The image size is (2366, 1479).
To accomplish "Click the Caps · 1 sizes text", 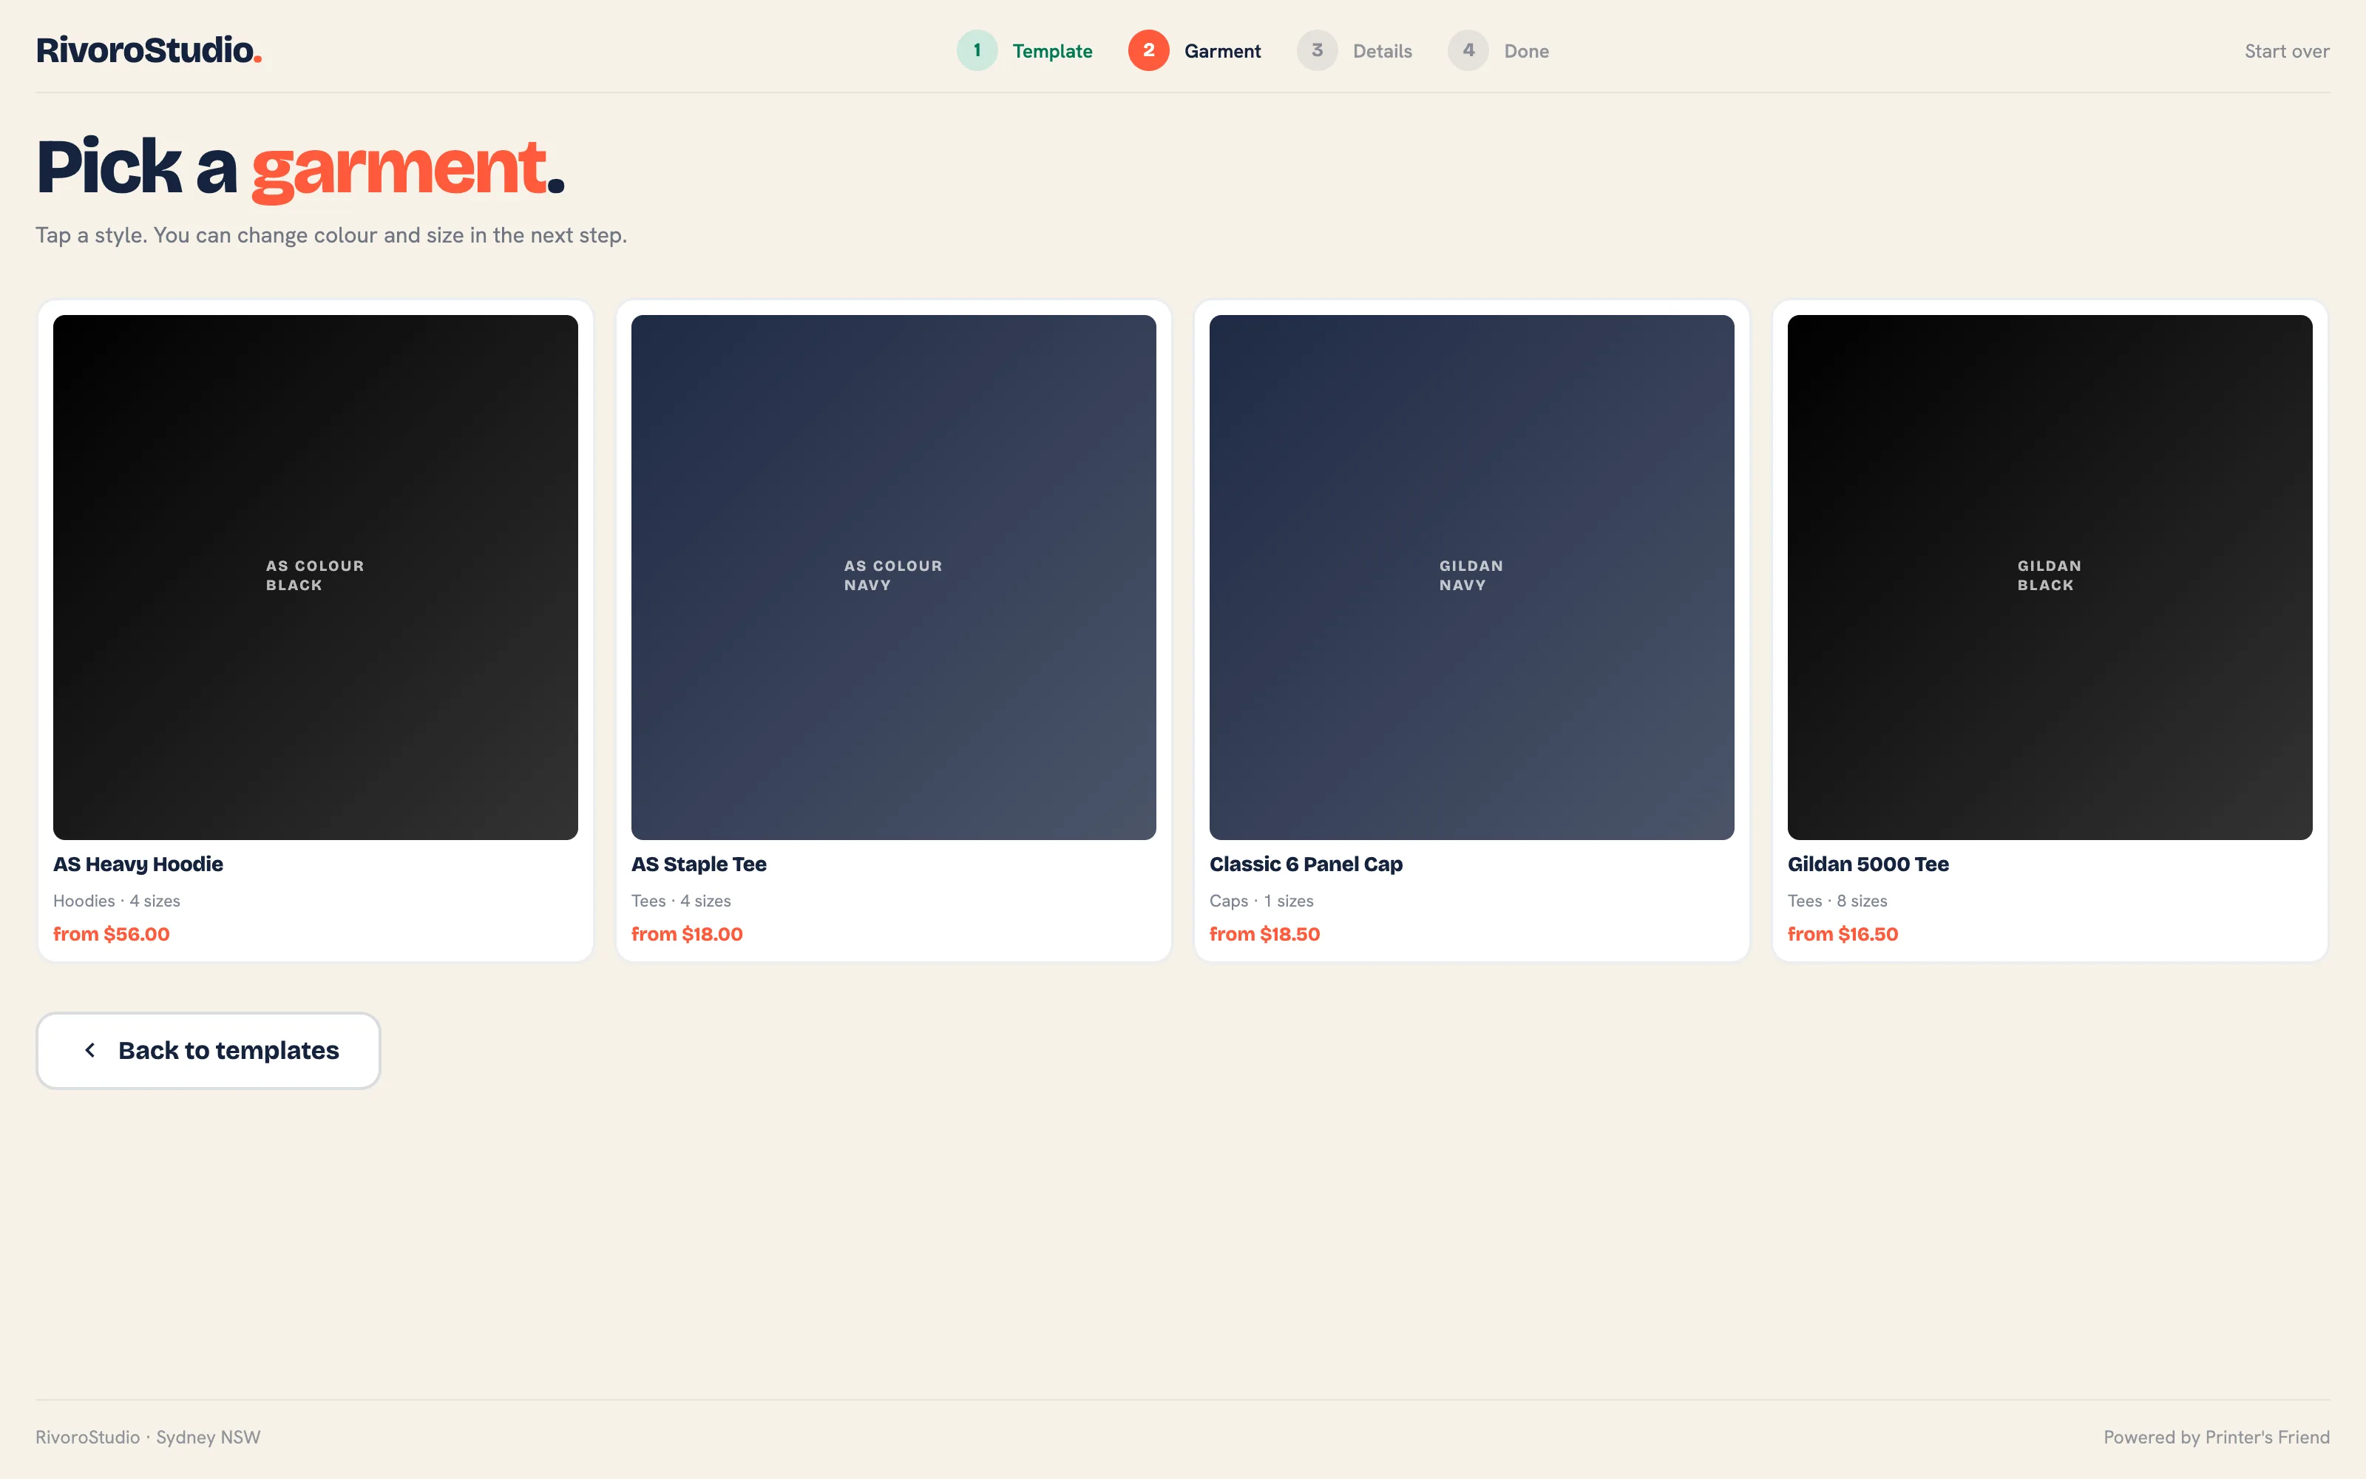I will coord(1261,901).
